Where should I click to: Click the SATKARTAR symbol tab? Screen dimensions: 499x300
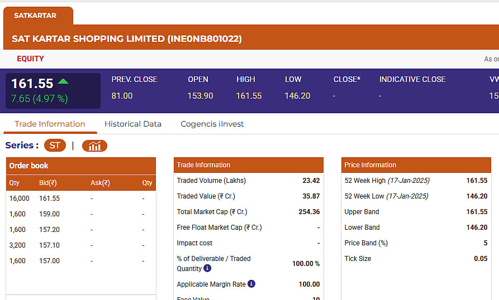pyautogui.click(x=35, y=16)
